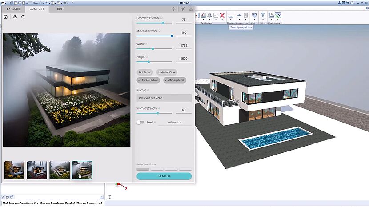Open the settings gear in the AI panel
This screenshot has width=369, height=207.
[173, 8]
